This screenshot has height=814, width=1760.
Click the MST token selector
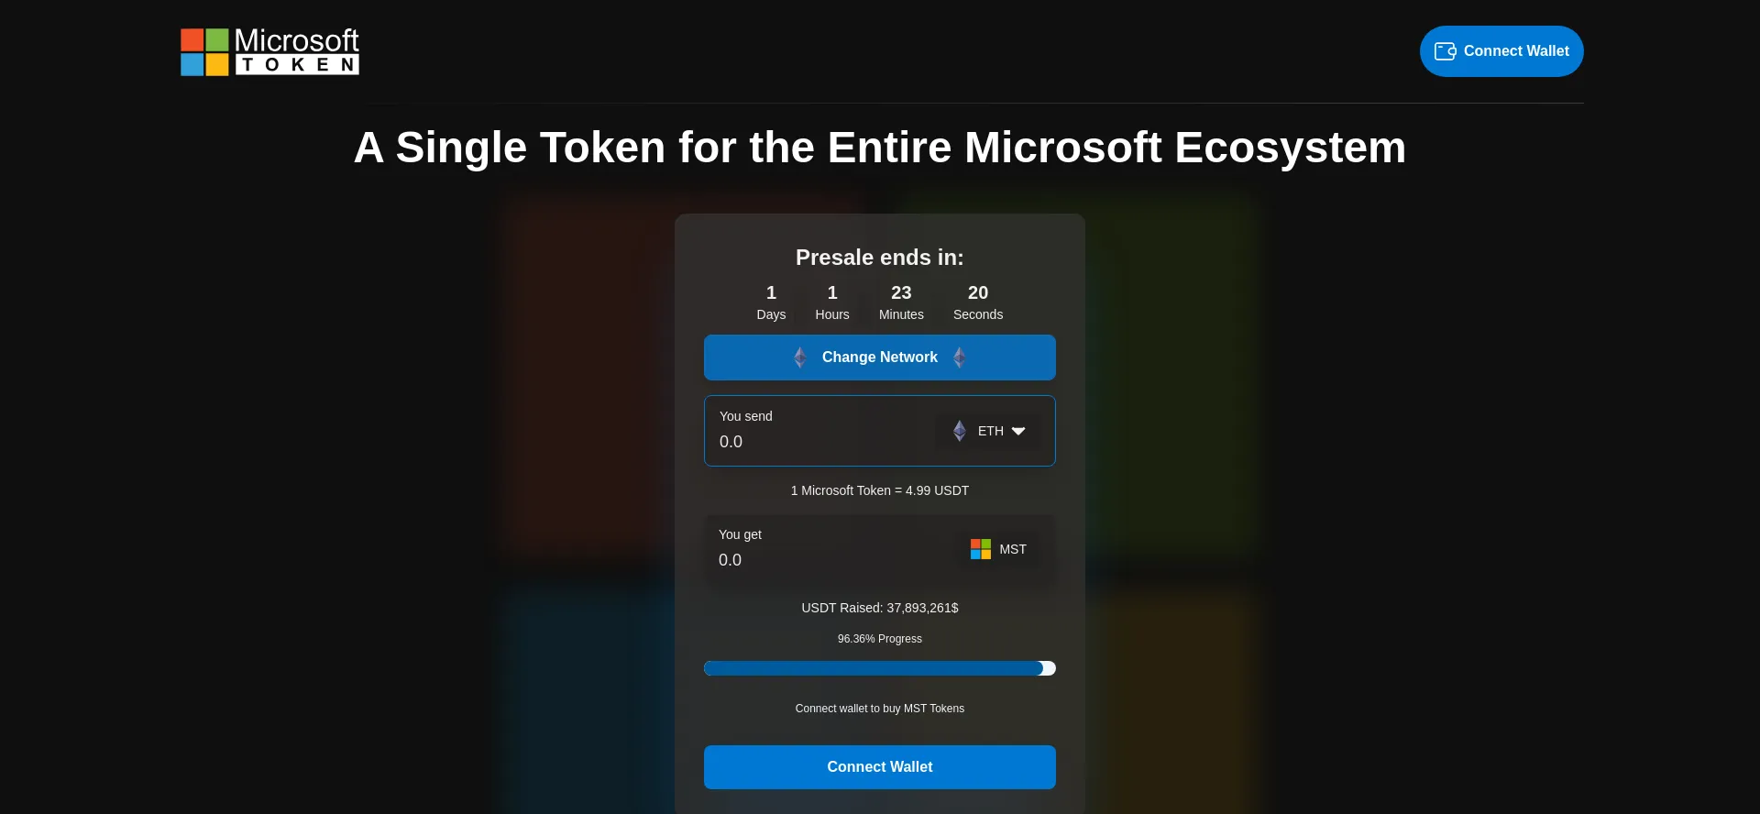[998, 548]
